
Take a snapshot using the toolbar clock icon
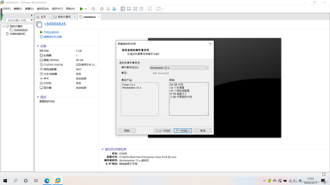pos(102,9)
